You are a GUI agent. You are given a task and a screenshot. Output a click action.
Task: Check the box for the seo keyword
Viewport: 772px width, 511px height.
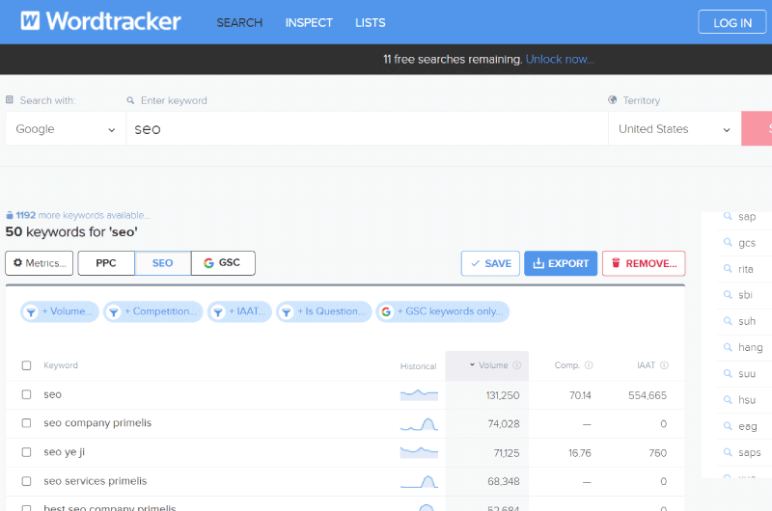coord(27,394)
